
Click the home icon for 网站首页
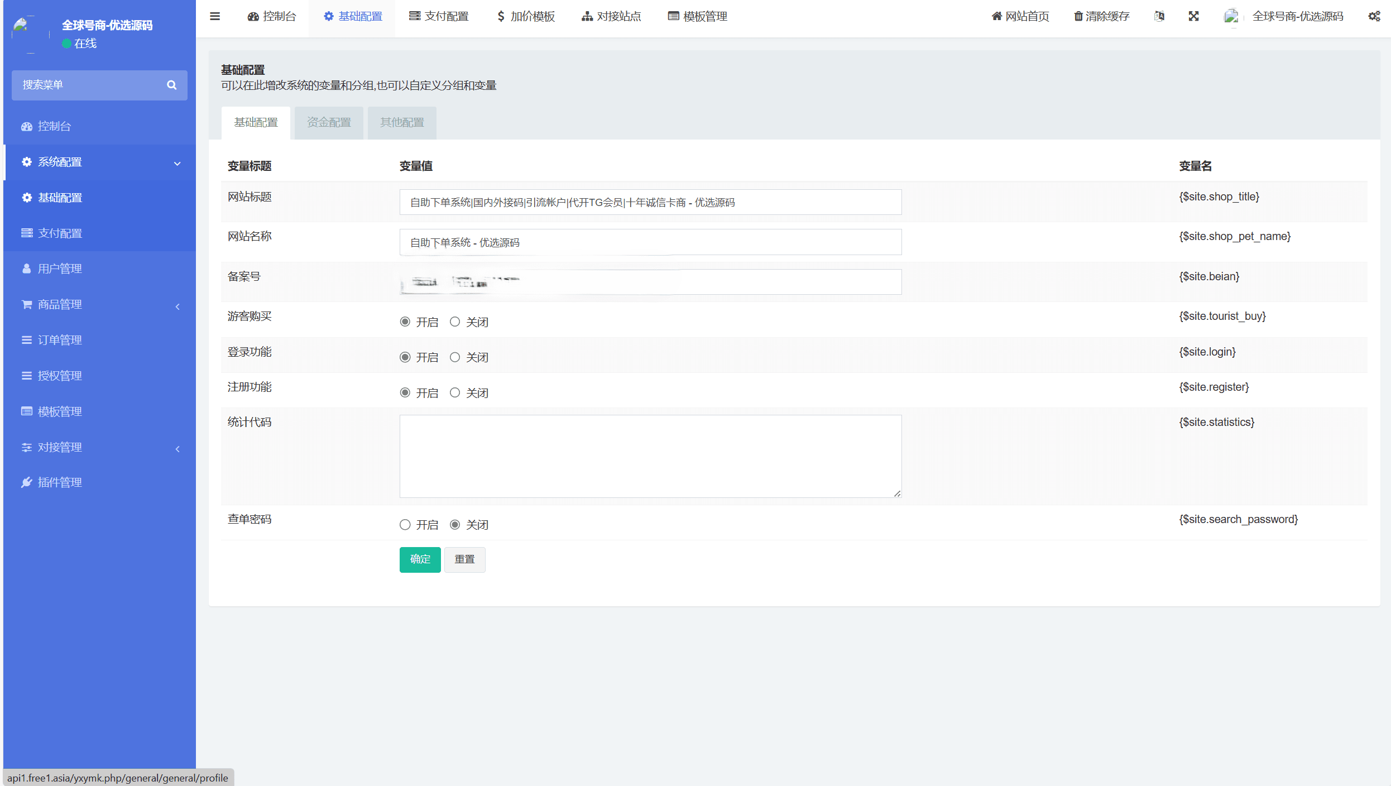[996, 16]
